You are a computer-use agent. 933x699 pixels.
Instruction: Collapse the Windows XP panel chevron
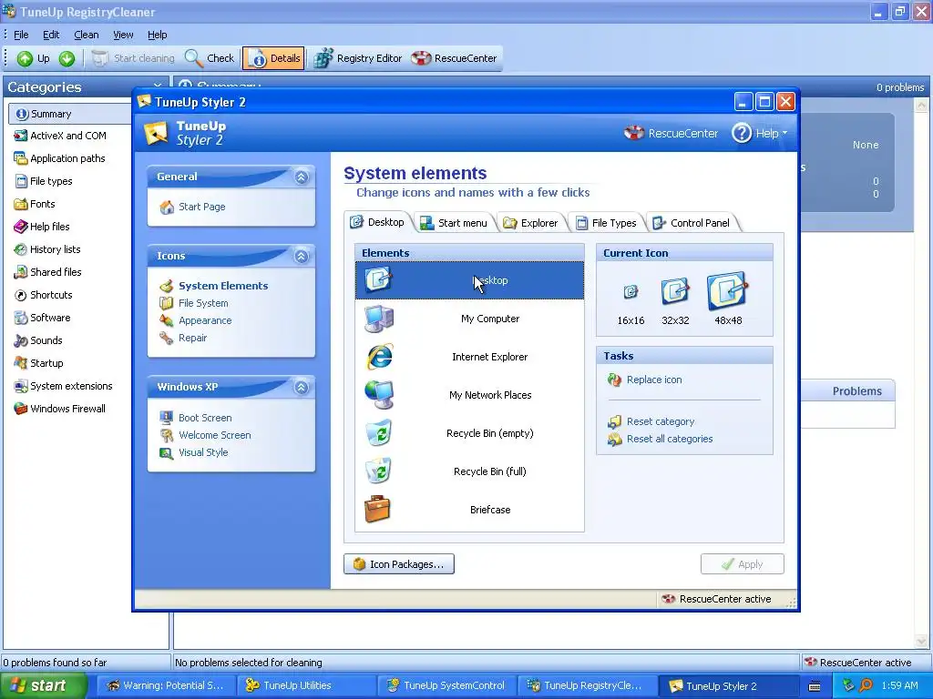(x=302, y=388)
